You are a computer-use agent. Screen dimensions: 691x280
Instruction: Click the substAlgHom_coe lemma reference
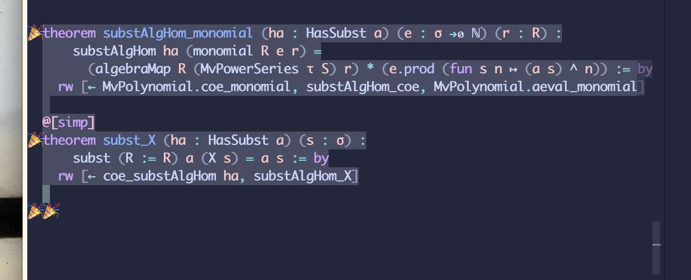pos(362,87)
